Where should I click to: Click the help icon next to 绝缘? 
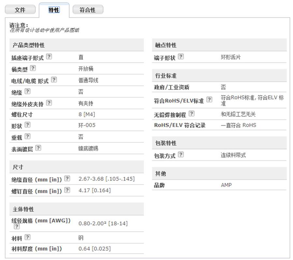point(27,91)
